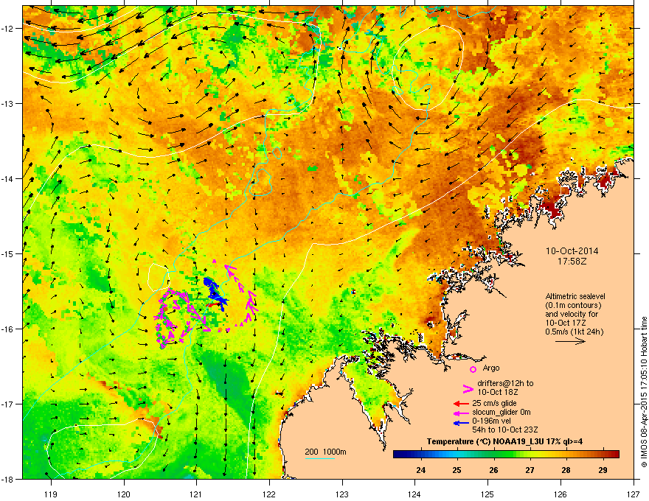Click the blue glider velocity cluster on map

tap(215, 293)
